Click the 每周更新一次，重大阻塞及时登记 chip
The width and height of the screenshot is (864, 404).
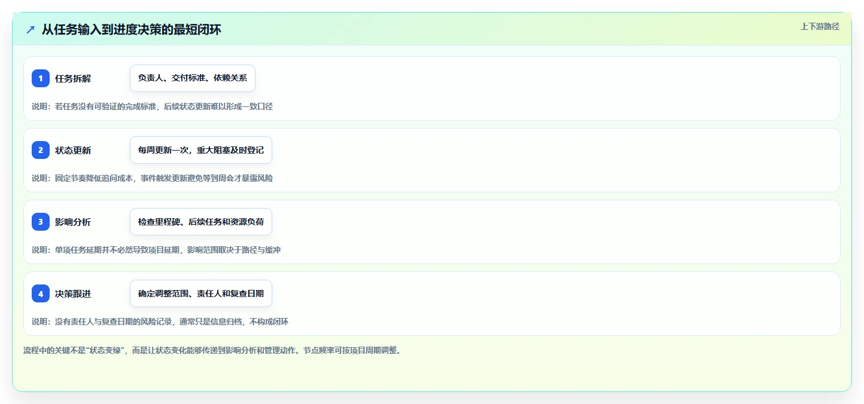201,150
